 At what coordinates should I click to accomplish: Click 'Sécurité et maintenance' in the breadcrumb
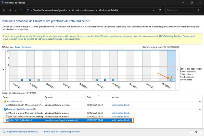tap(83, 10)
